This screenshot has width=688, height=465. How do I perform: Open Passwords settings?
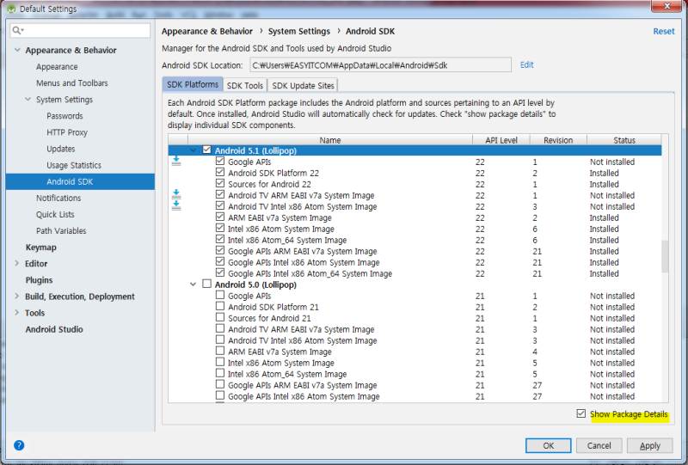(x=65, y=116)
